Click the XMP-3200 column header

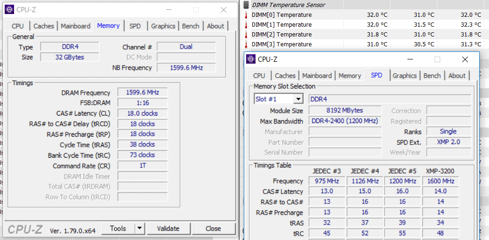pyautogui.click(x=440, y=171)
